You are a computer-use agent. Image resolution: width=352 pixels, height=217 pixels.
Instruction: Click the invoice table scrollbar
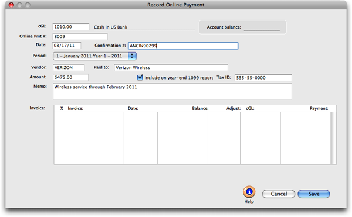tap(334, 138)
